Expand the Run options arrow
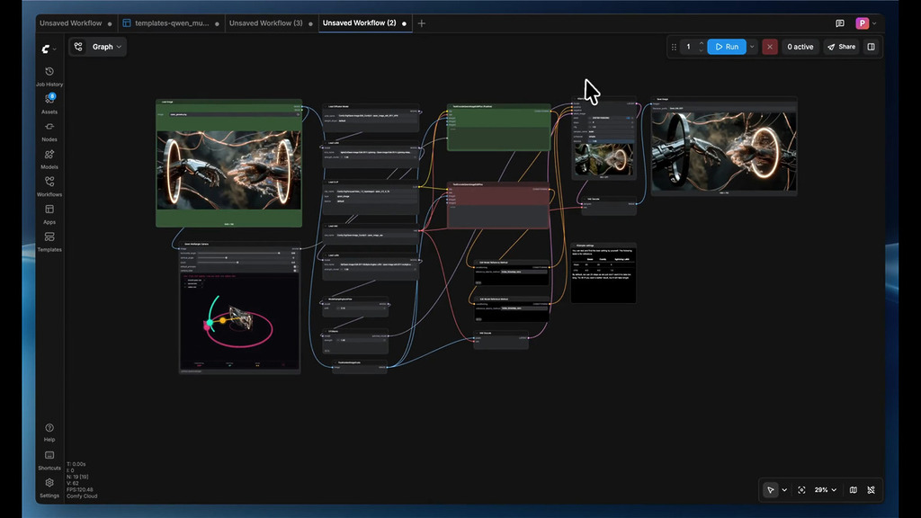The height and width of the screenshot is (518, 921). click(753, 47)
